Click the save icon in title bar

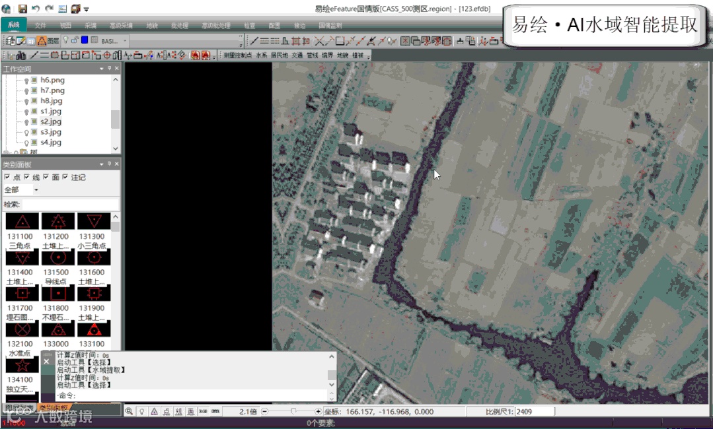22,9
